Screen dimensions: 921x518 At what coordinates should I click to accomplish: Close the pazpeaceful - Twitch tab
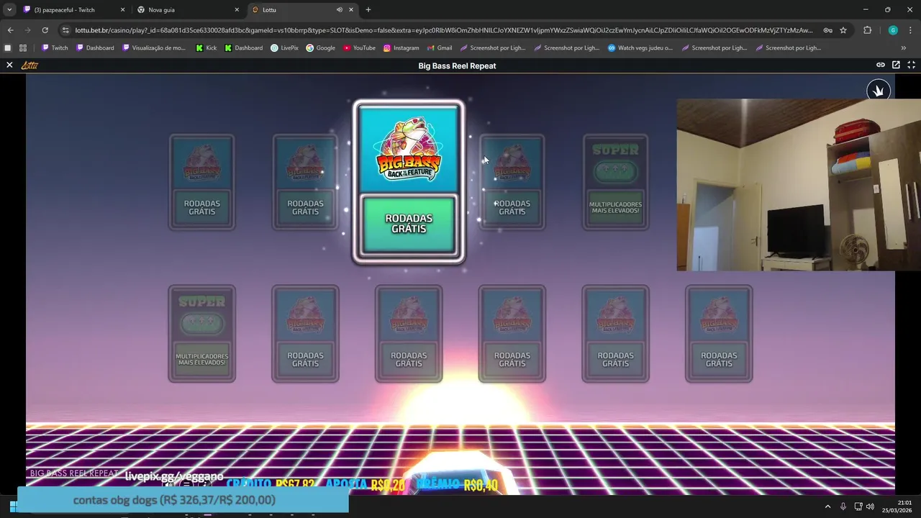[122, 10]
